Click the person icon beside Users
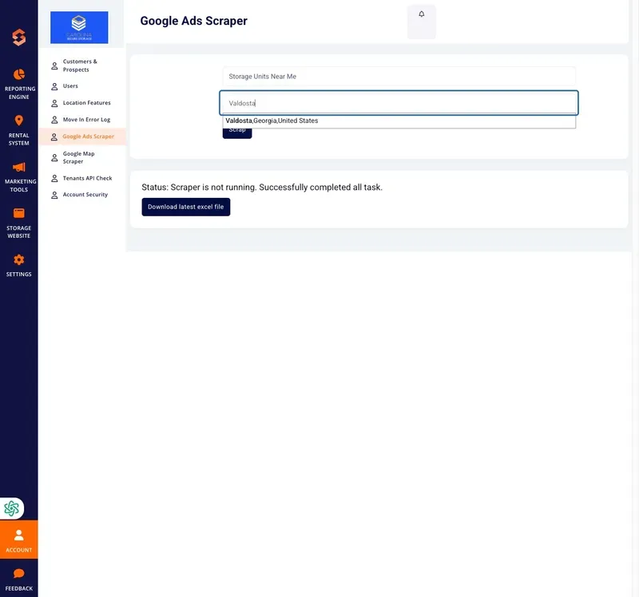 [x=54, y=87]
